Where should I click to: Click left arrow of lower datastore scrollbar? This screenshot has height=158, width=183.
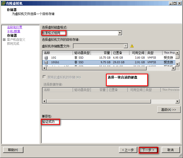[x=44, y=101]
